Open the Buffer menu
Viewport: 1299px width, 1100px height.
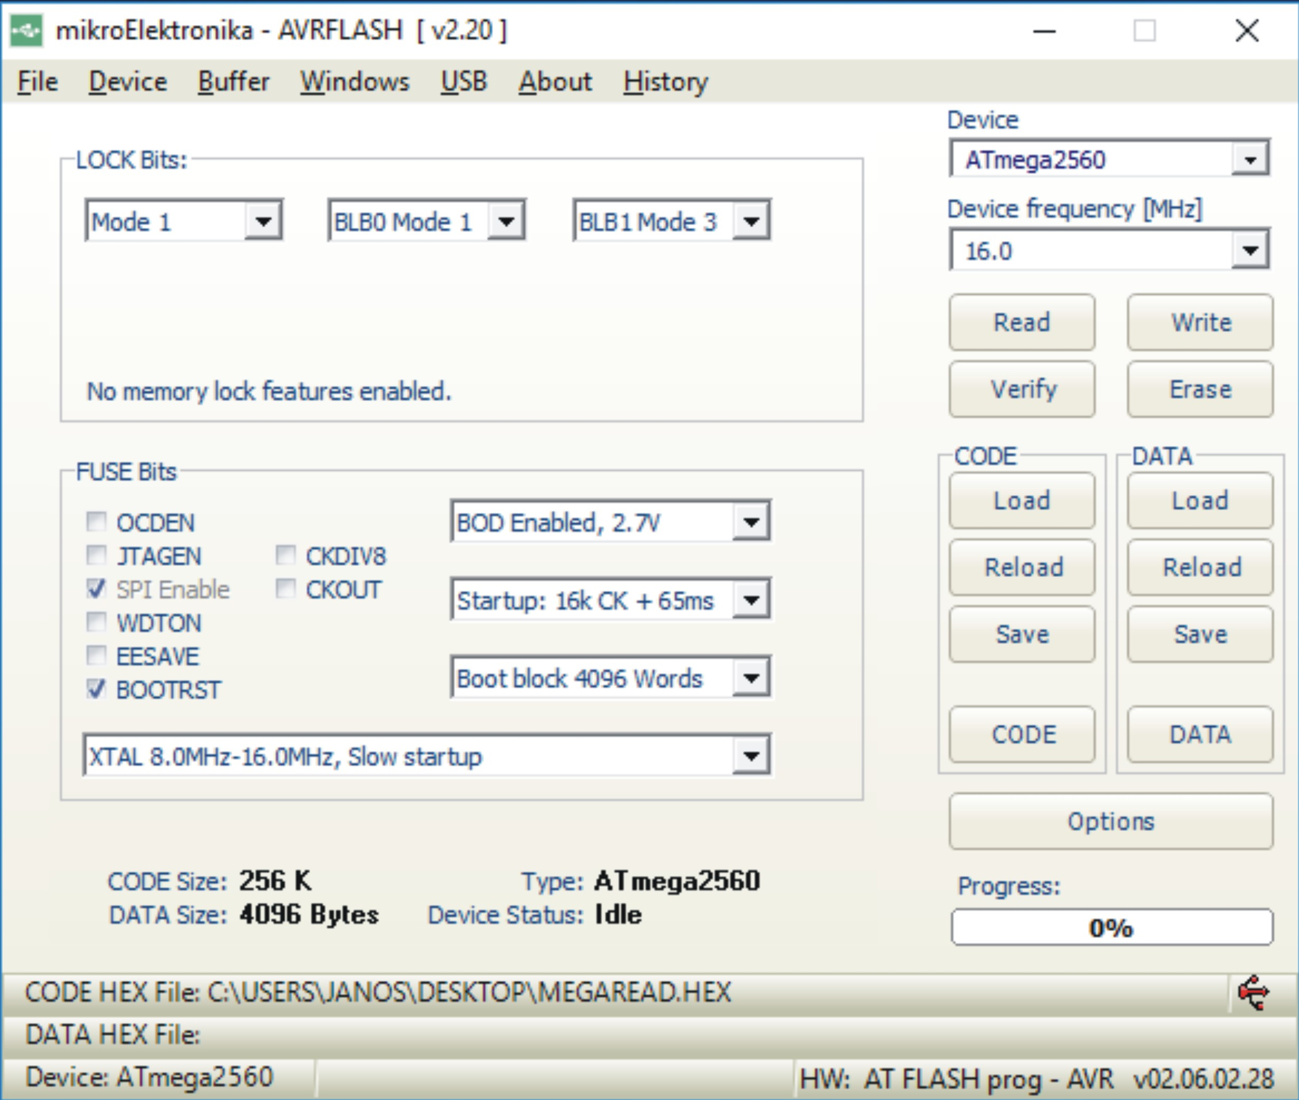(233, 82)
